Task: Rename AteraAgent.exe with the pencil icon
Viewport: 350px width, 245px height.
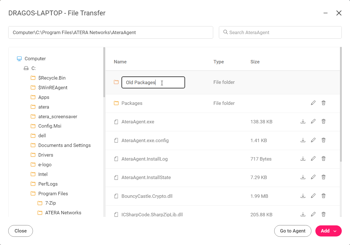Action: pyautogui.click(x=313, y=122)
